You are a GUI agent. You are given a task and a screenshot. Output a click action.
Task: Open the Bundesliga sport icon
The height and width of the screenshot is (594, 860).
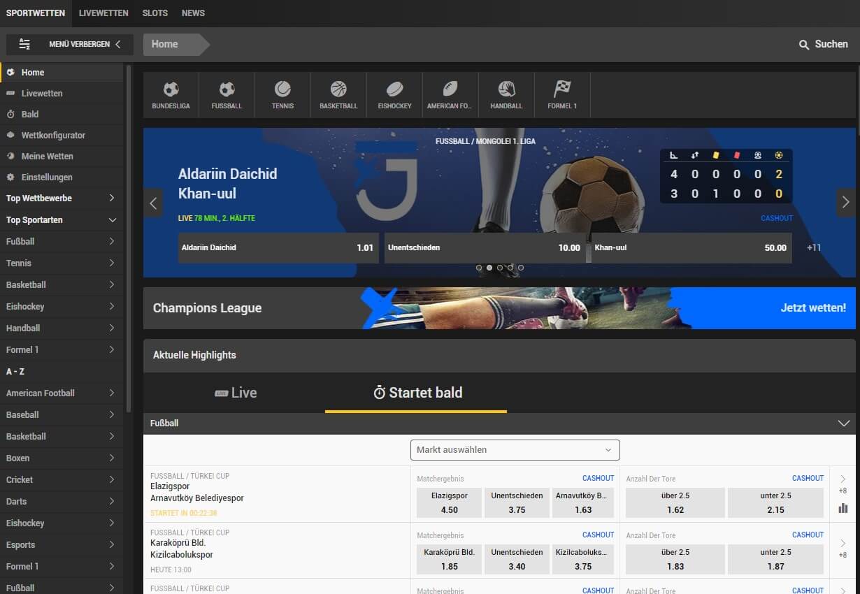click(171, 89)
